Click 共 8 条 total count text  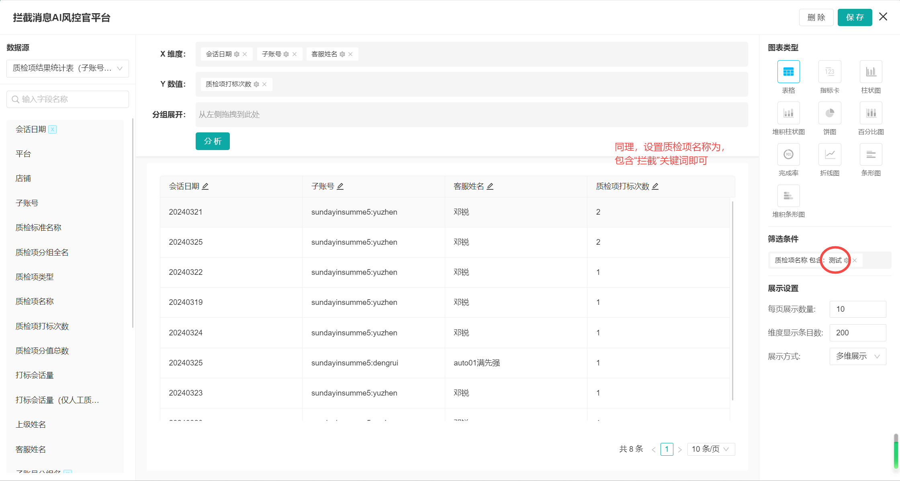(x=631, y=449)
